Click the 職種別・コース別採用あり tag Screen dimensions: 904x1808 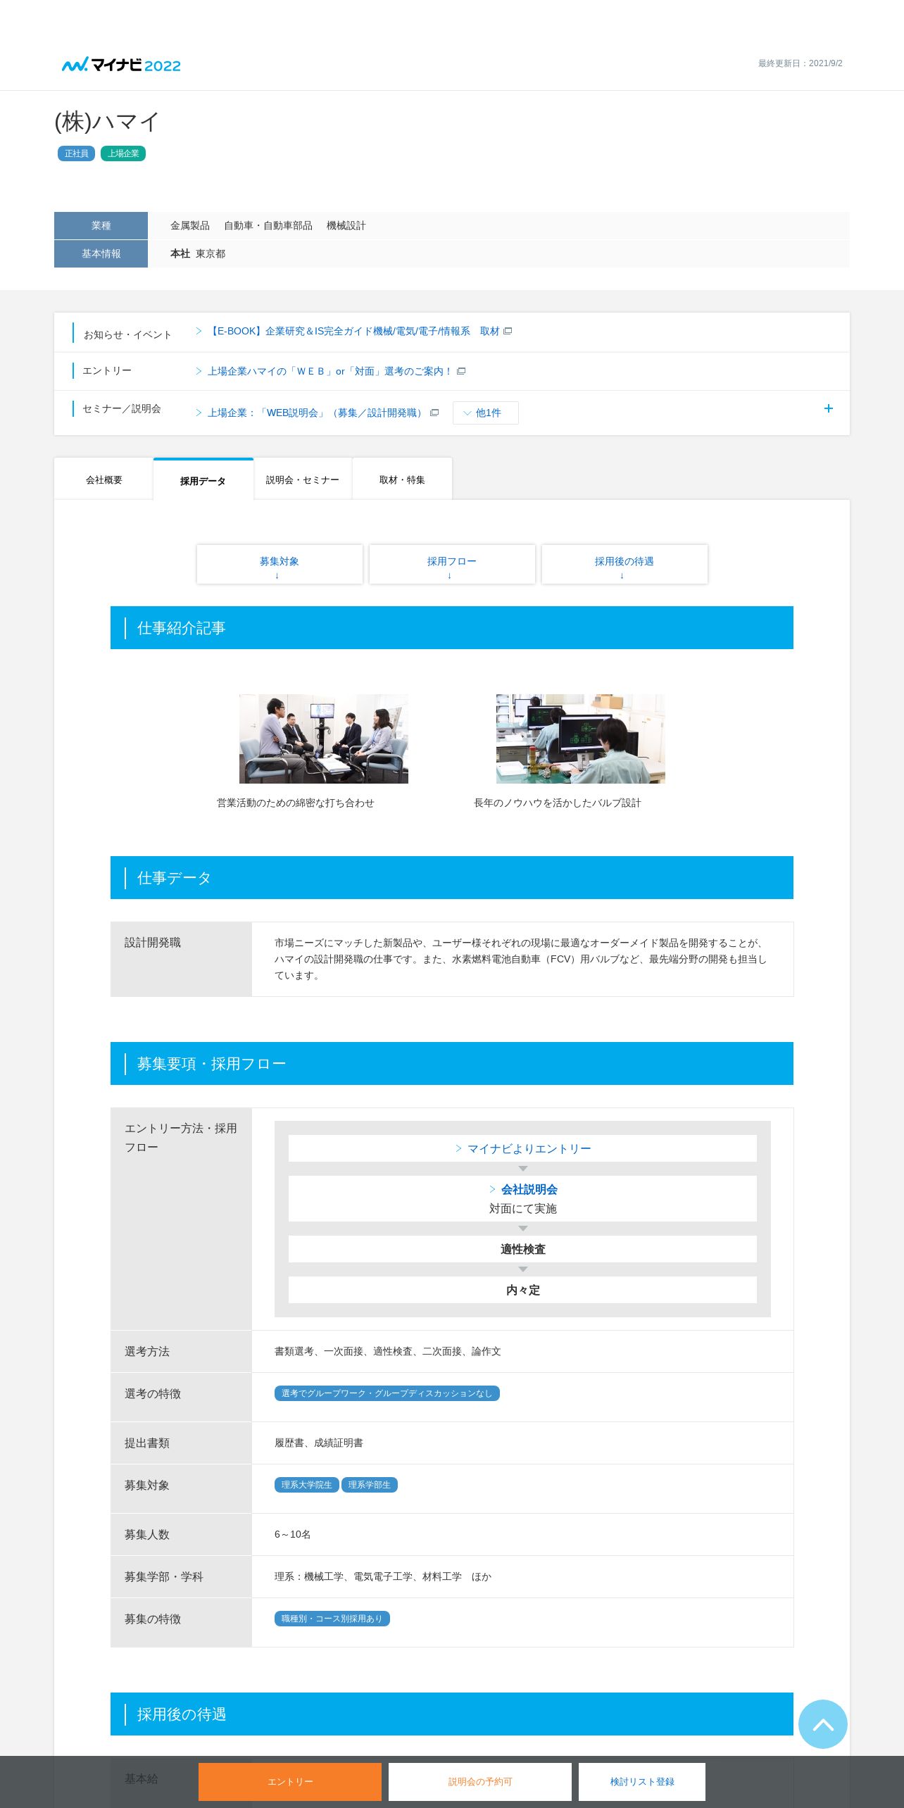(x=332, y=1619)
